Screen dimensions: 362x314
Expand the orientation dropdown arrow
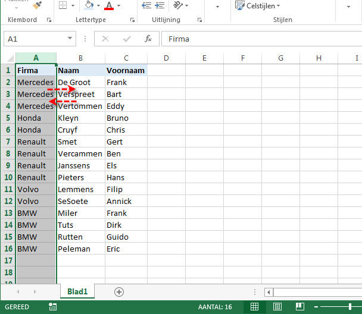tap(186, 5)
